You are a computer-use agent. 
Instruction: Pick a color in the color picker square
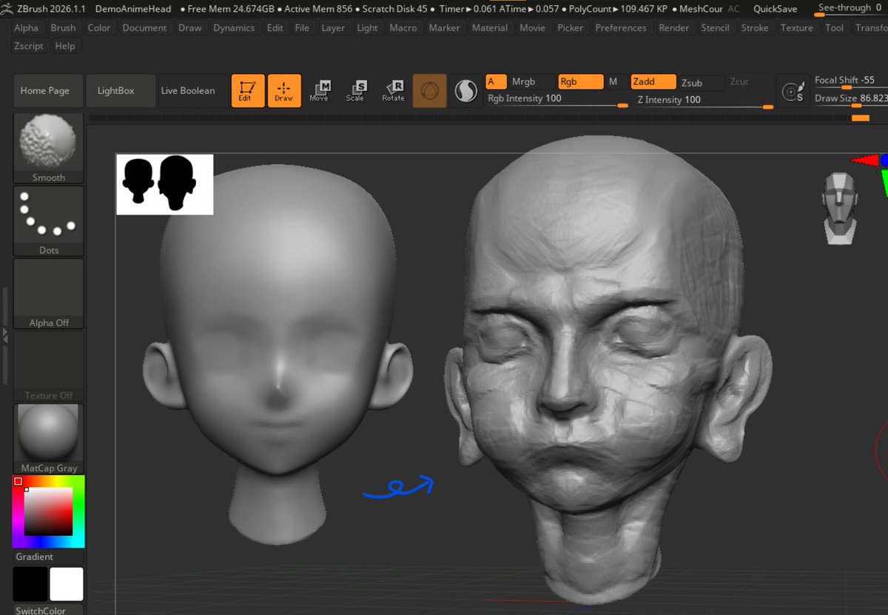tap(49, 511)
